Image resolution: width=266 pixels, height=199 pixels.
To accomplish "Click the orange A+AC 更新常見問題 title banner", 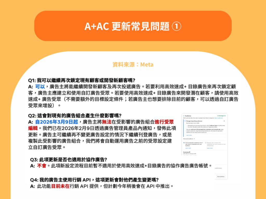I will coord(133,26).
